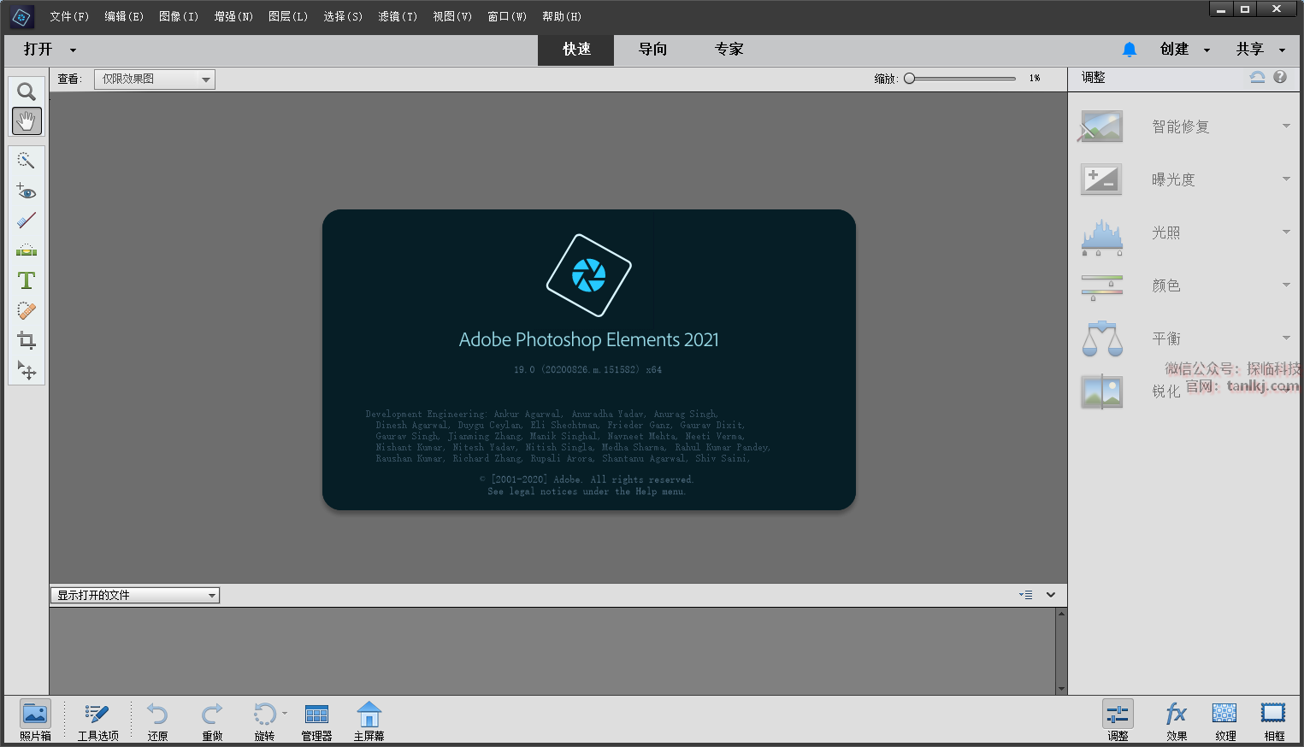Select the Zoom magnifier tool
Screen dimensions: 1304x747
(27, 91)
